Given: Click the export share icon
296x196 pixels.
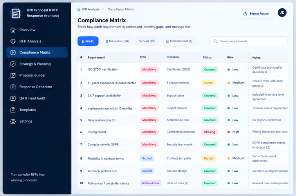Looking at the screenshot, I should tap(245, 13).
